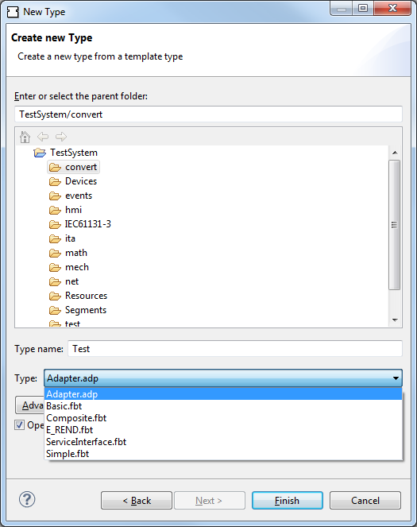Click the Cancel button
Screen dimensions: 417x527
pyautogui.click(x=365, y=501)
